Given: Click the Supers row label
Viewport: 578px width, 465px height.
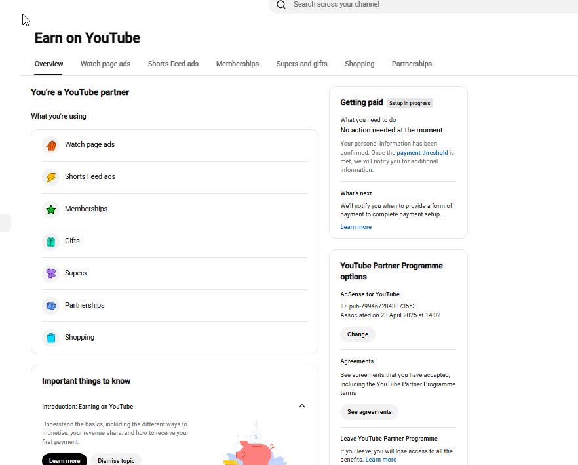Looking at the screenshot, I should pyautogui.click(x=75, y=273).
